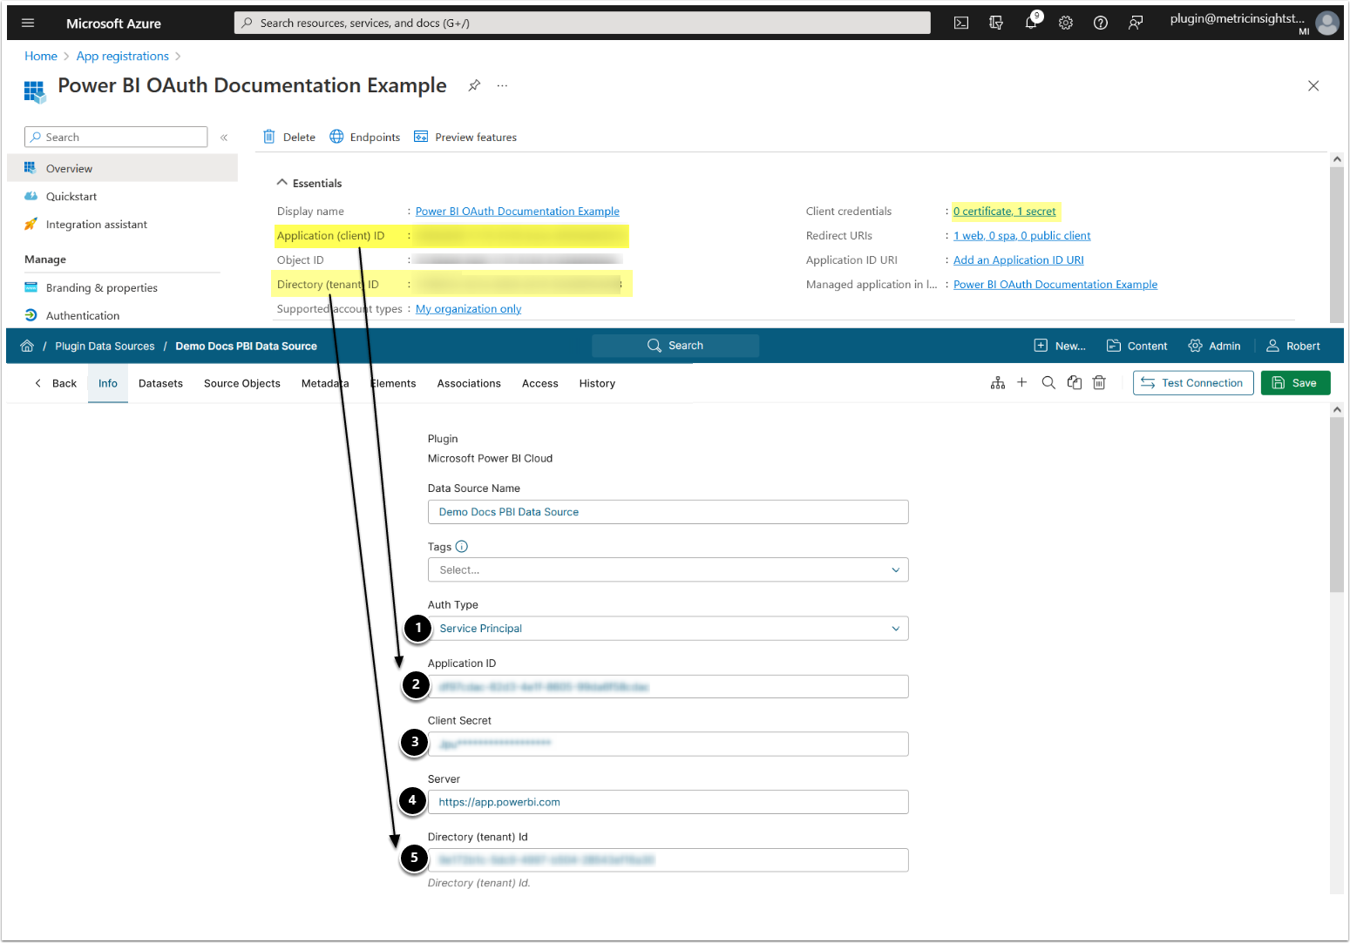This screenshot has height=943, width=1350.
Task: Click the Client Secret input field
Action: [x=668, y=744]
